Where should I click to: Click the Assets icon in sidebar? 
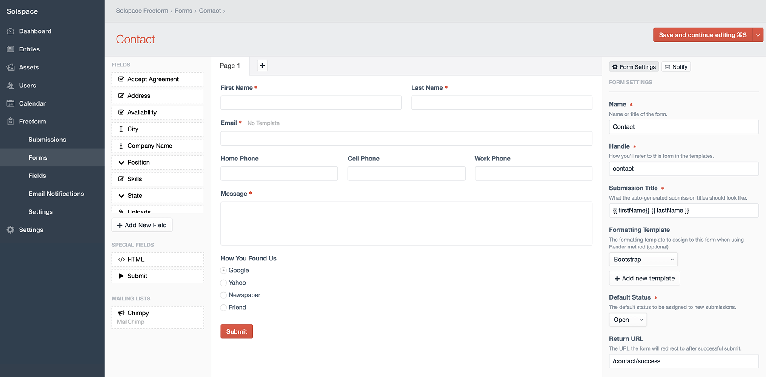pyautogui.click(x=11, y=67)
